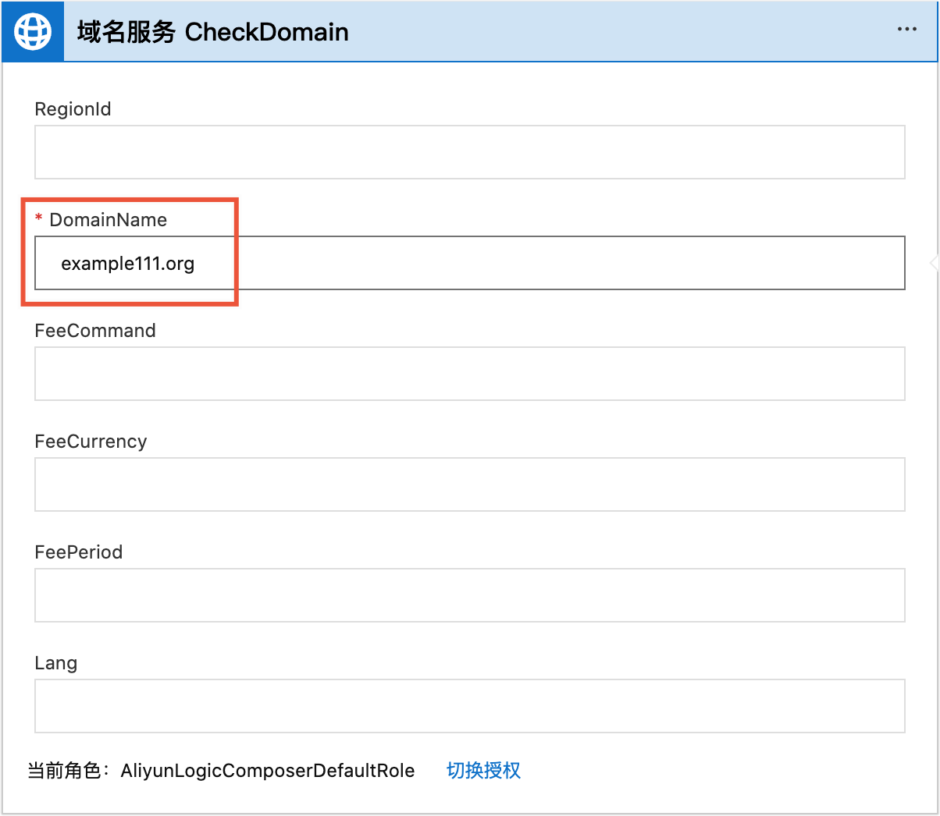Focus the Lang input field
Screen dimensions: 940x816
[x=469, y=706]
